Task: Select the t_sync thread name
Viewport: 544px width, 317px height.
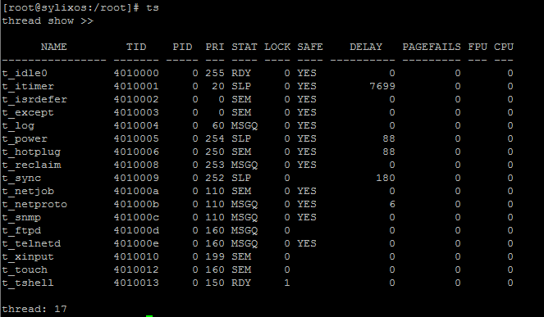Action: coord(21,179)
